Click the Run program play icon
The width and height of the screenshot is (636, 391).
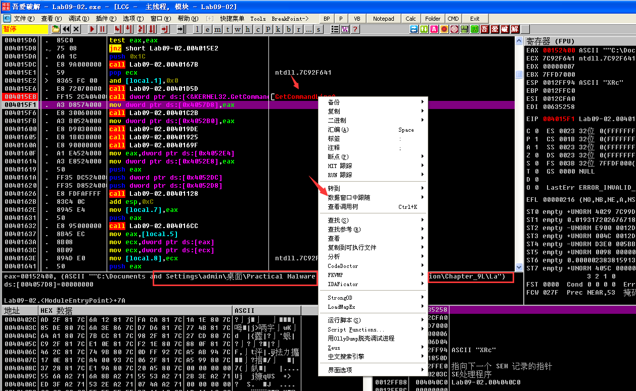pos(92,29)
